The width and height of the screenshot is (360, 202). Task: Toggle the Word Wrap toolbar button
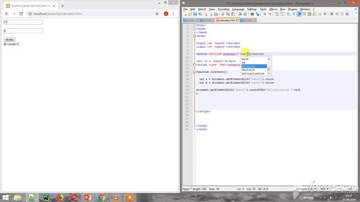click(289, 14)
